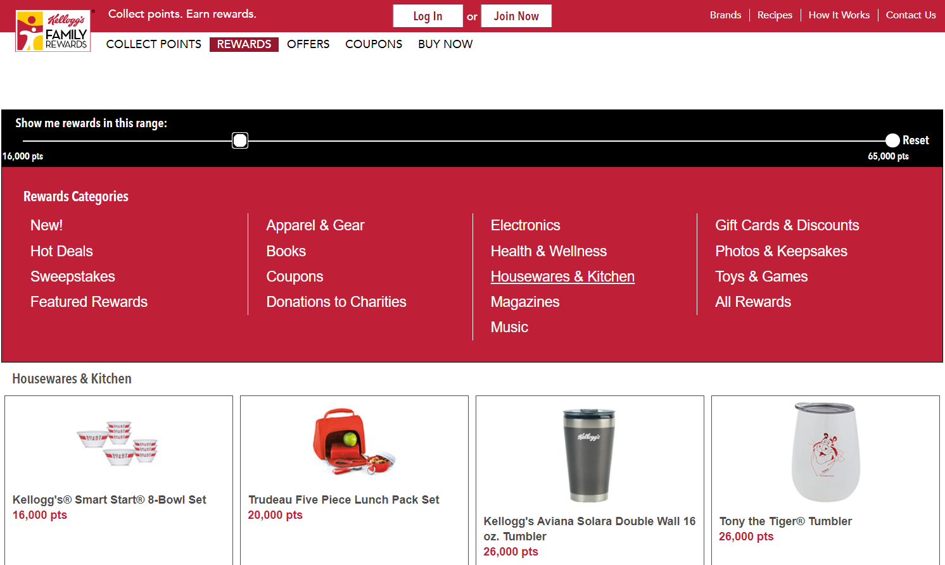Select the Collect Points menu item
This screenshot has width=945, height=565.
[154, 44]
